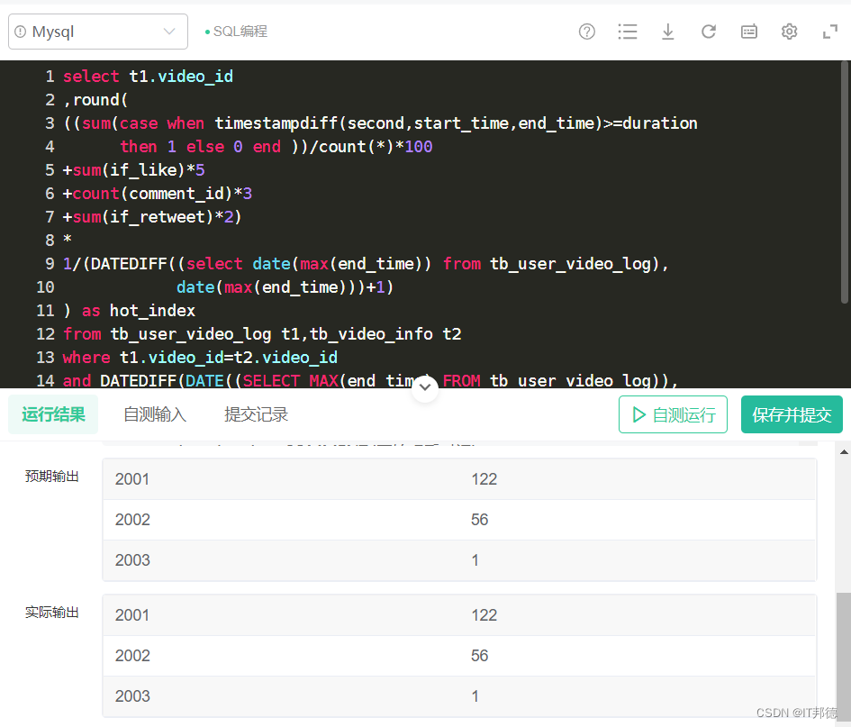Click the refresh/reset code icon
Image resolution: width=851 pixels, height=727 pixels.
click(709, 32)
